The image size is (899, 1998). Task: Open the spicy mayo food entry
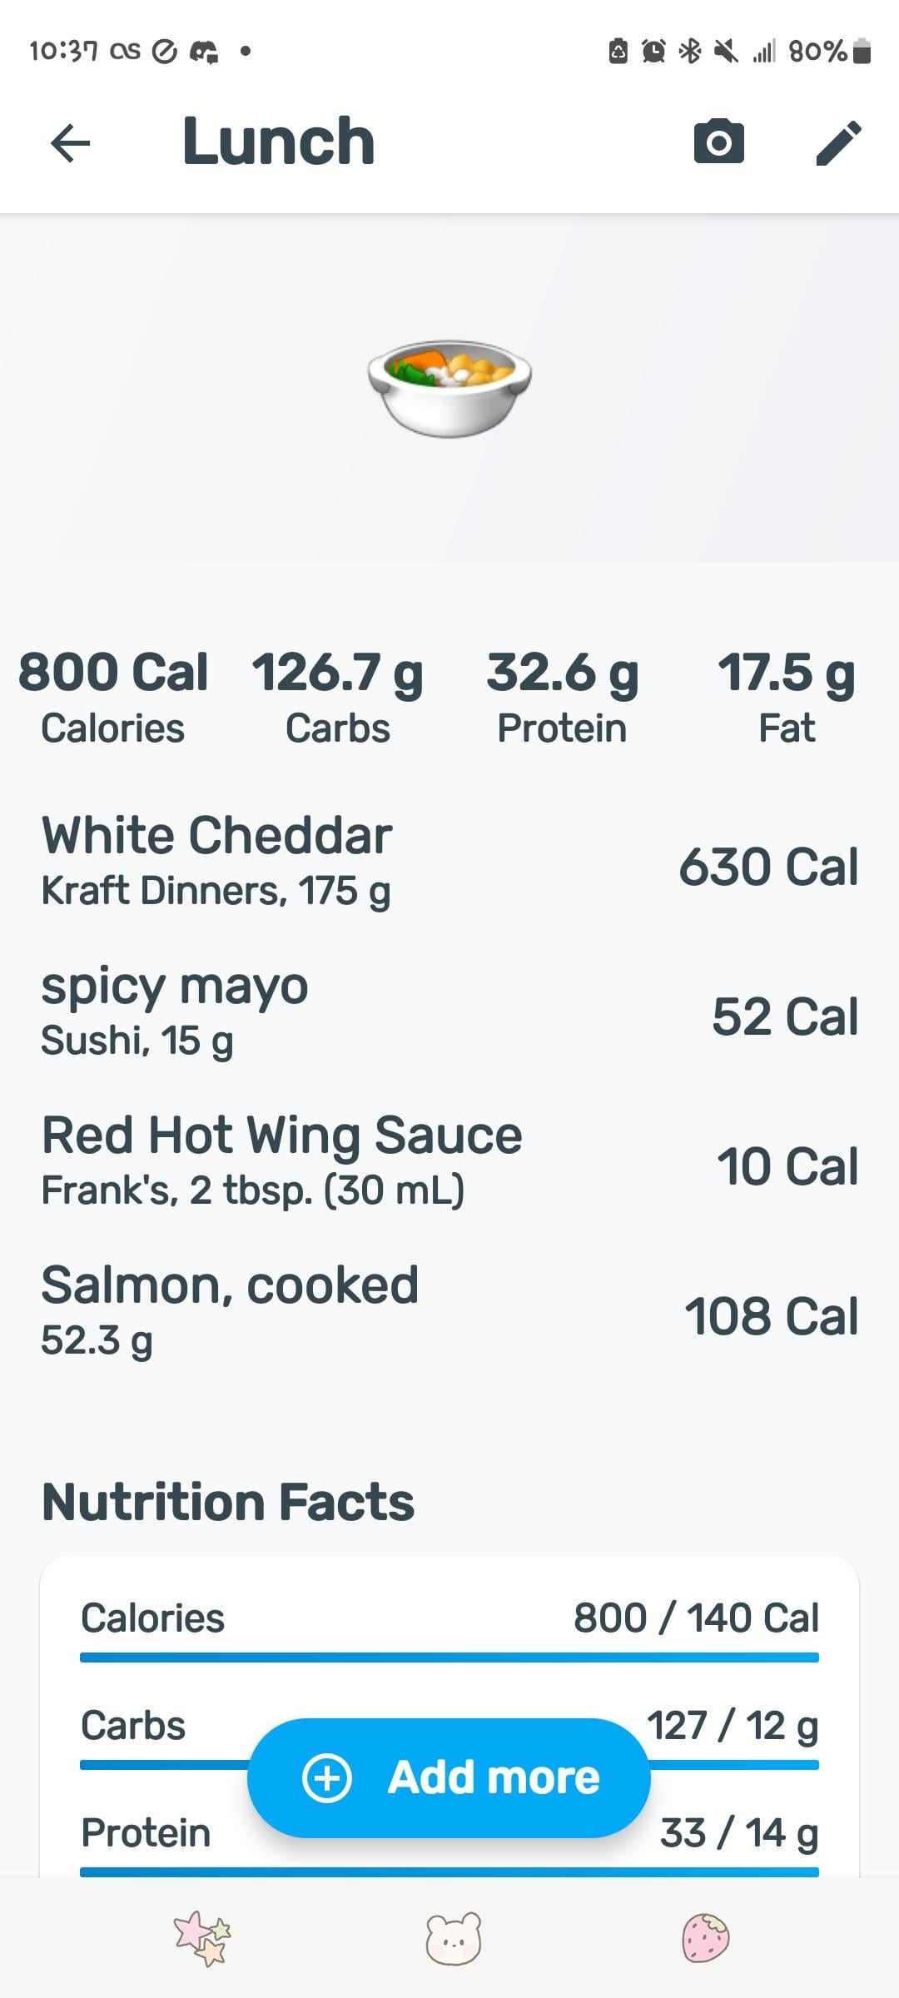(x=449, y=1012)
